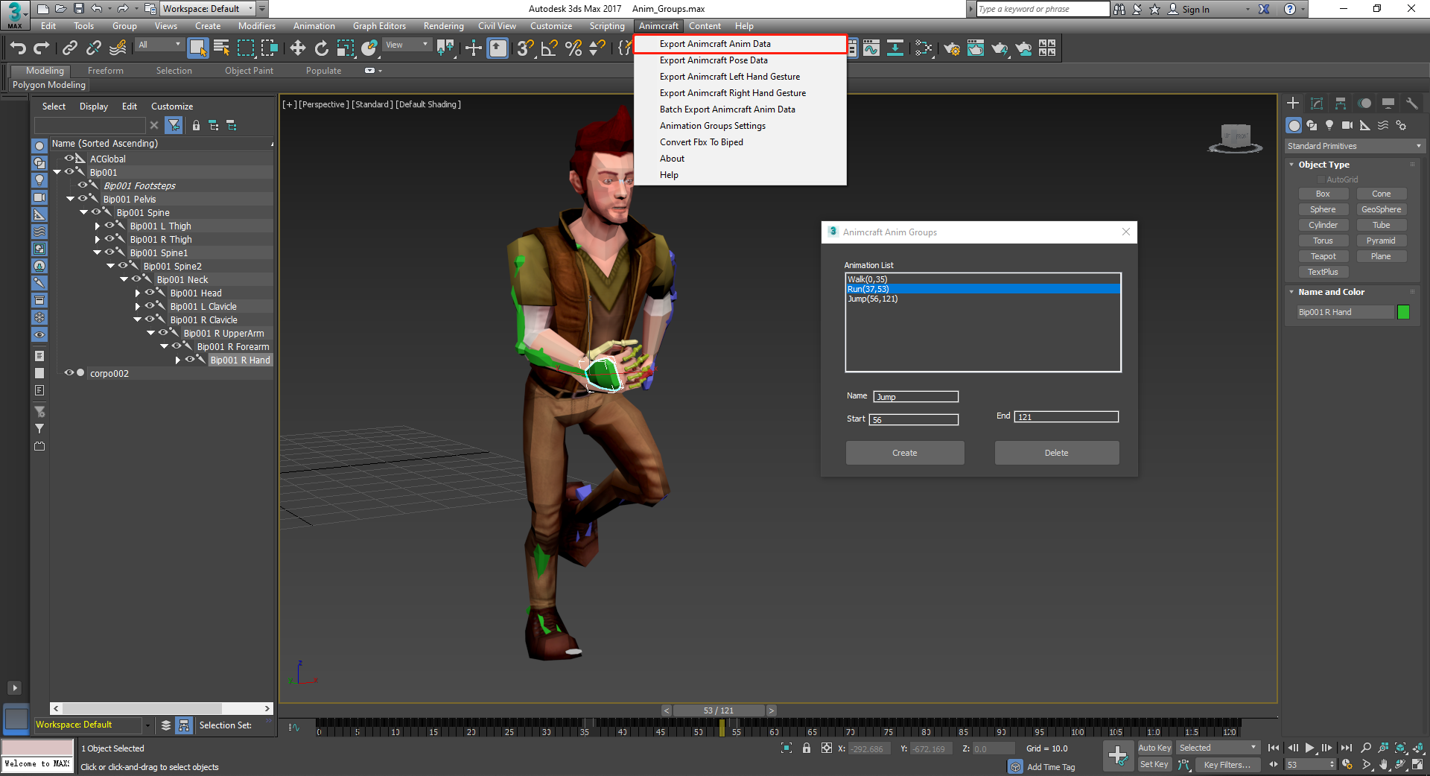
Task: Click the 53 / 121 time slider
Action: [x=719, y=710]
